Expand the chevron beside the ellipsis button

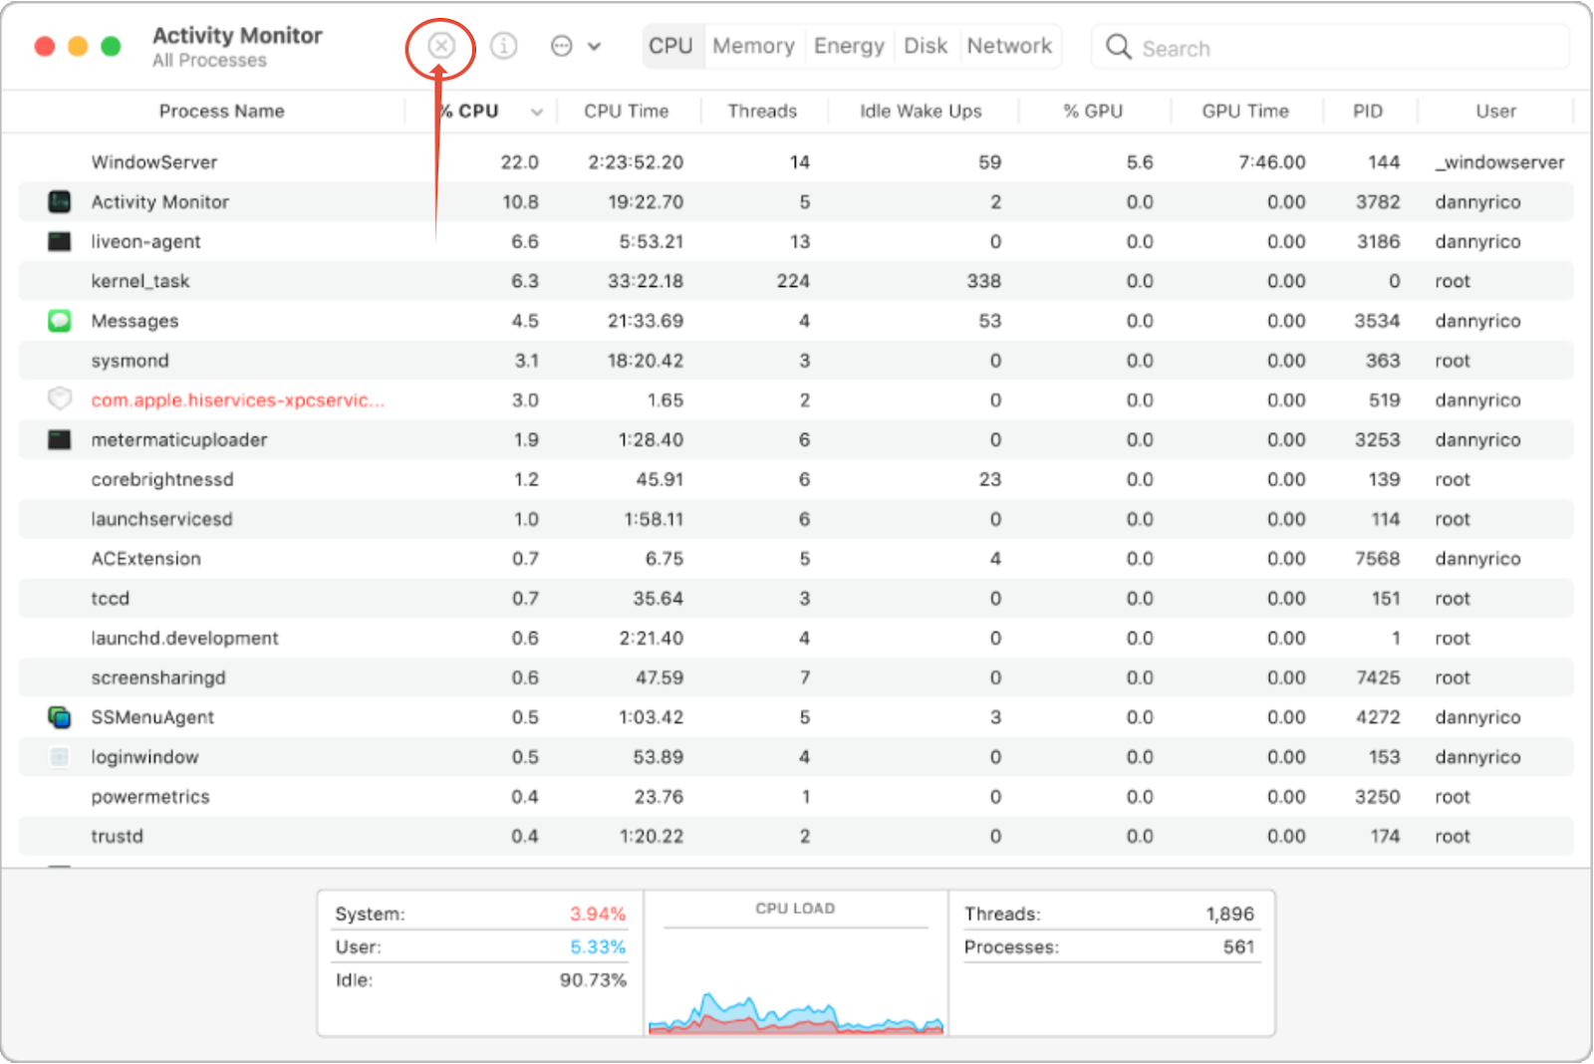click(x=594, y=46)
